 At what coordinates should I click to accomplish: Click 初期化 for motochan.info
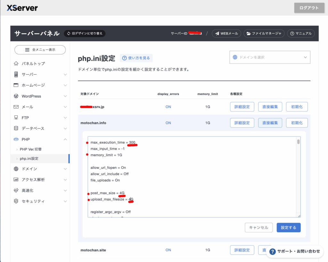(297, 123)
